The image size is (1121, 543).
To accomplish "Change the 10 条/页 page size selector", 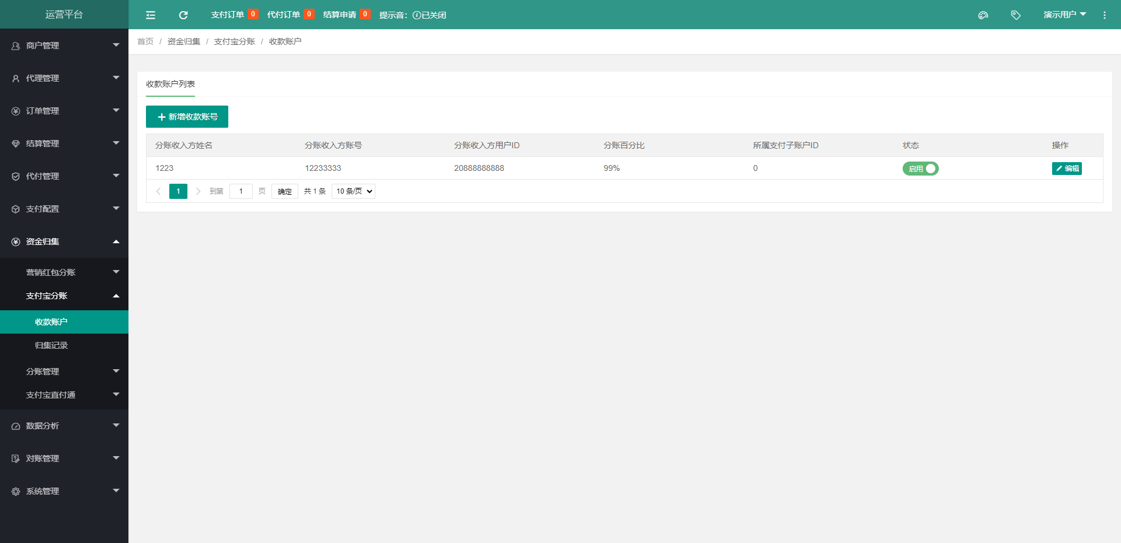I will 353,191.
